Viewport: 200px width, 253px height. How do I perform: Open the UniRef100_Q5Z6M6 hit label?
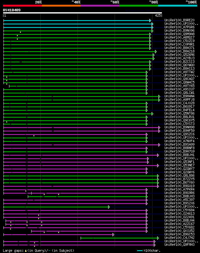pos(179,55)
